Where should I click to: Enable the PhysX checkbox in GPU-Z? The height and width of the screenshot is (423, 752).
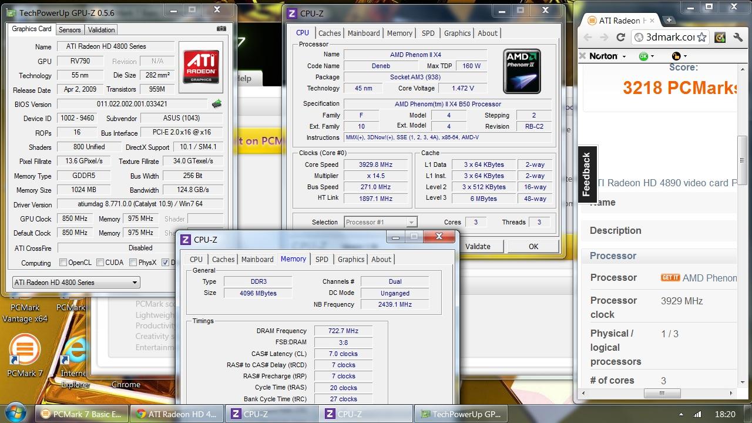pyautogui.click(x=133, y=262)
